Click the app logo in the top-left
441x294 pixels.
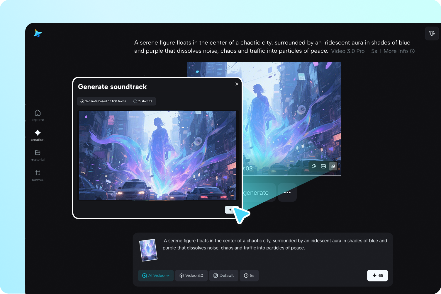pos(38,33)
